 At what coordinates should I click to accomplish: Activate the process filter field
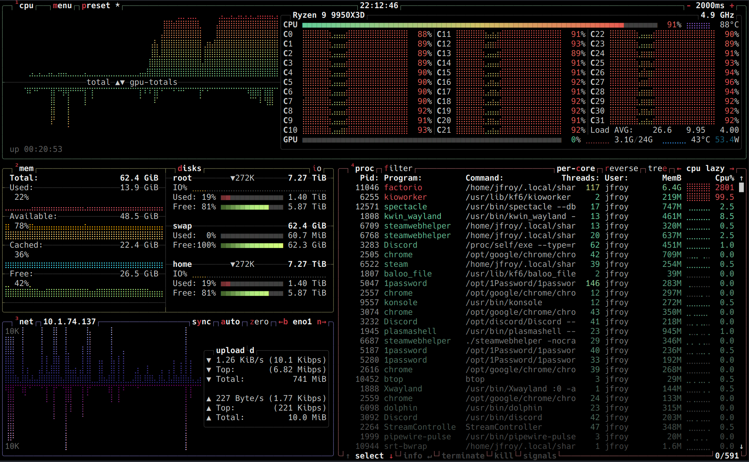[x=398, y=169]
